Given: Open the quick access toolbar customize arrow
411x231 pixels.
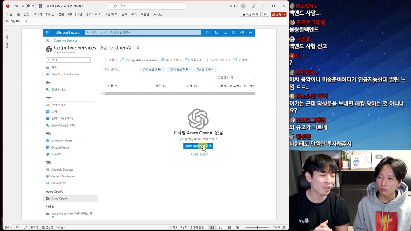Looking at the screenshot, I should (x=26, y=21).
